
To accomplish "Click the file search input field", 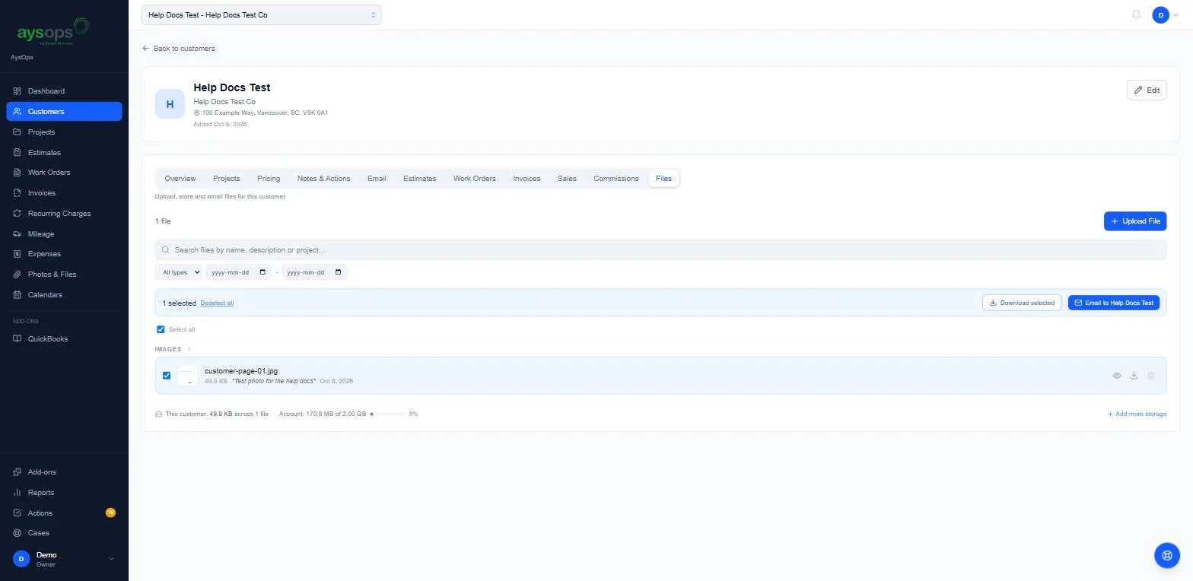I will [660, 250].
